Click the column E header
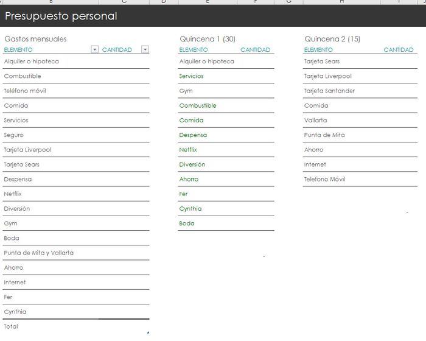 [x=208, y=2]
